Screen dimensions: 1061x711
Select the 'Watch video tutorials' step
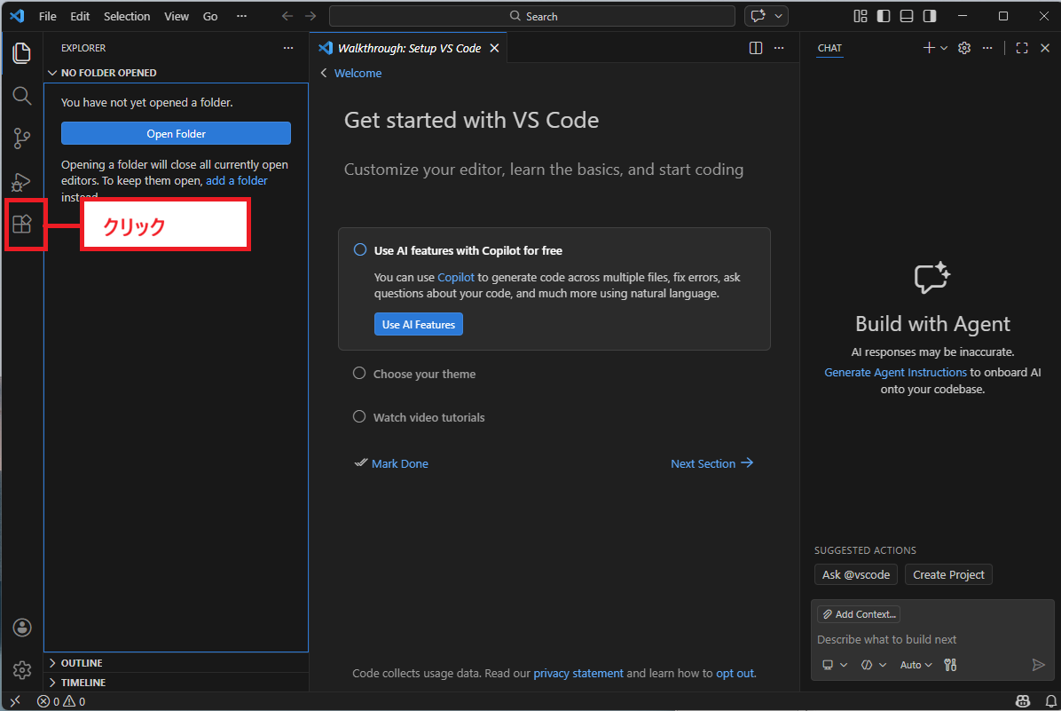coord(428,417)
